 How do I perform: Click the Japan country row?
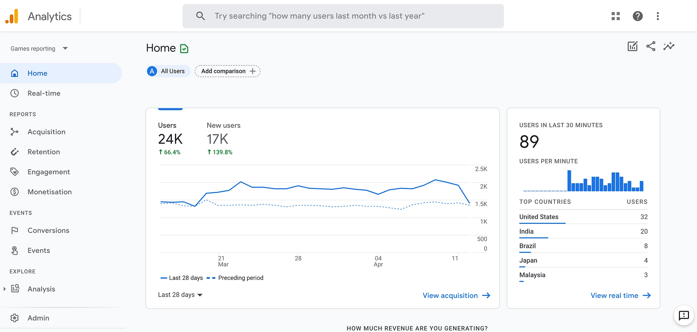click(x=583, y=261)
